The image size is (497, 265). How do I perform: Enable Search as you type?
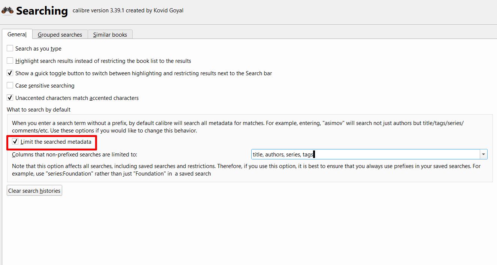tap(10, 48)
